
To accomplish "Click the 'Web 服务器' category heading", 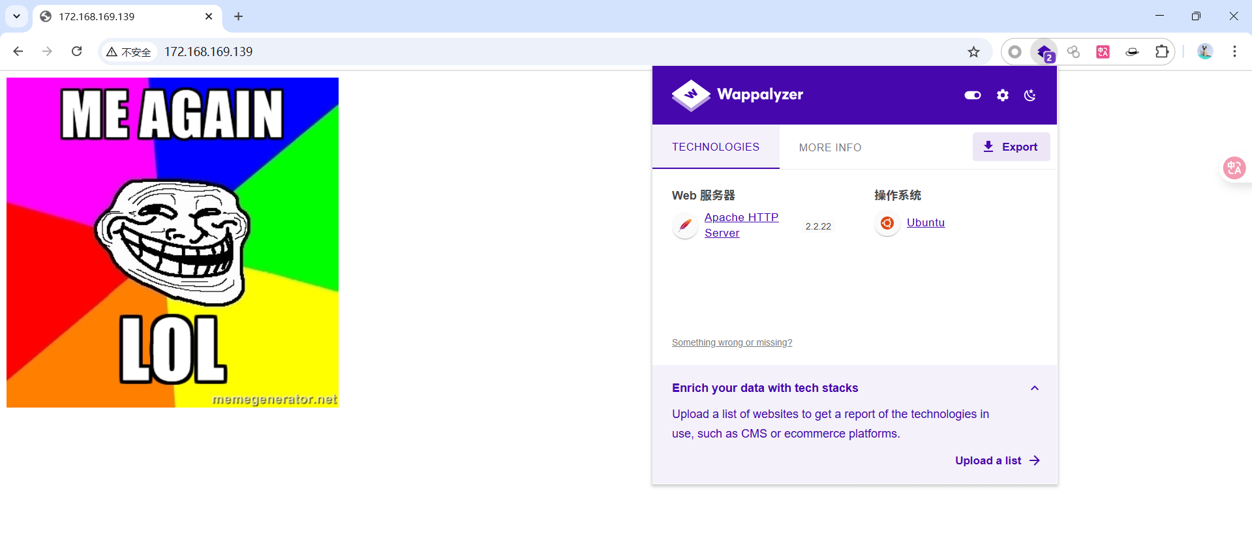I will (703, 195).
